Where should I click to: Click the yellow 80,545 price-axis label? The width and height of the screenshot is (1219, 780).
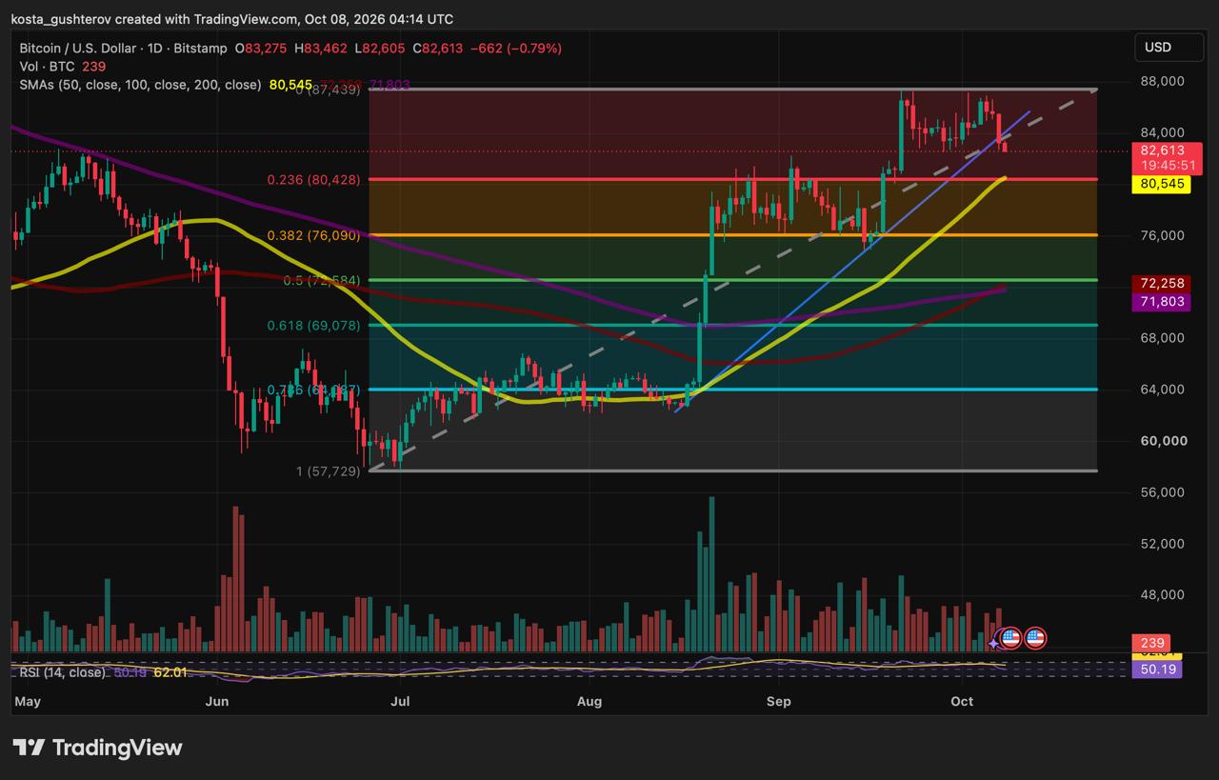(1160, 184)
